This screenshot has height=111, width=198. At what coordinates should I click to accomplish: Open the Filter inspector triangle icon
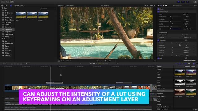(164, 6)
